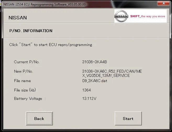Click the round Nissan logo emblem

click(x=121, y=16)
